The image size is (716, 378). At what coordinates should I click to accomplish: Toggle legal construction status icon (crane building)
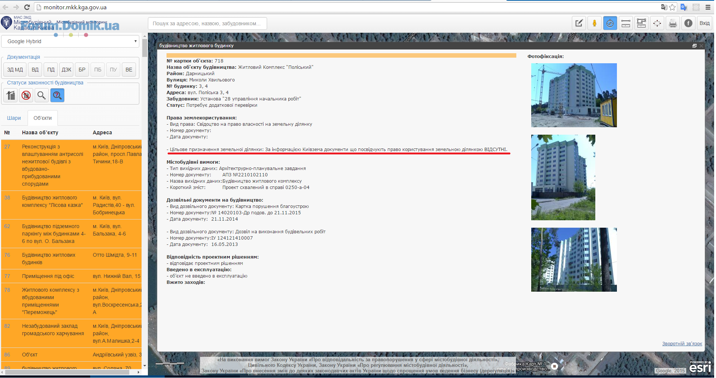pos(11,95)
